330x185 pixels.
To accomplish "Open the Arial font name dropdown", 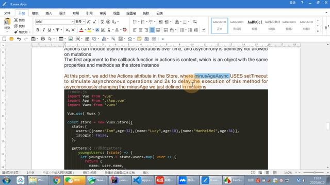I will [x=73, y=22].
